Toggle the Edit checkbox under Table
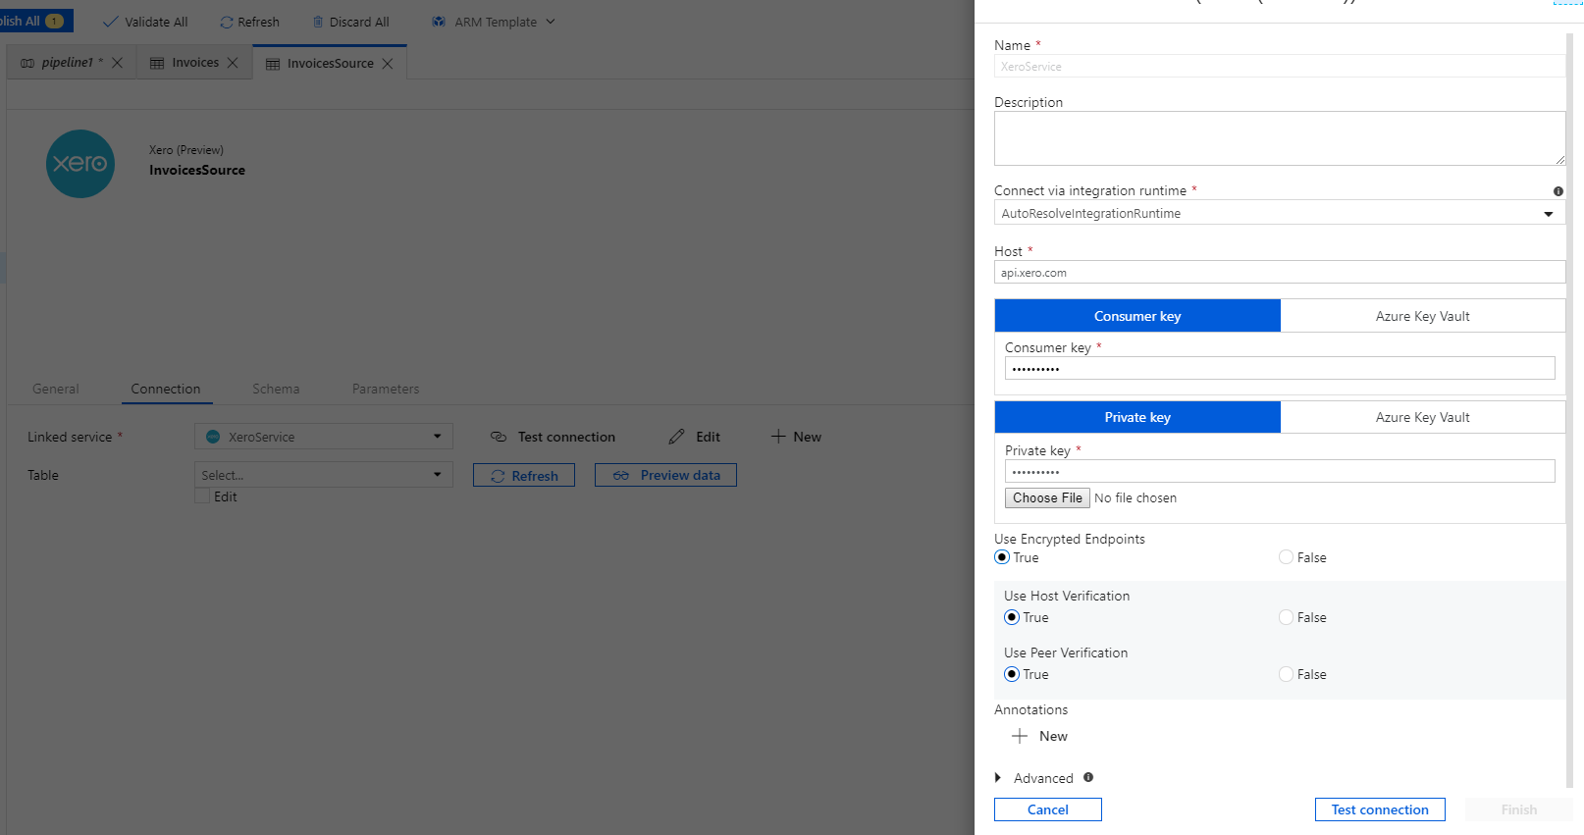The width and height of the screenshot is (1584, 835). coord(202,496)
